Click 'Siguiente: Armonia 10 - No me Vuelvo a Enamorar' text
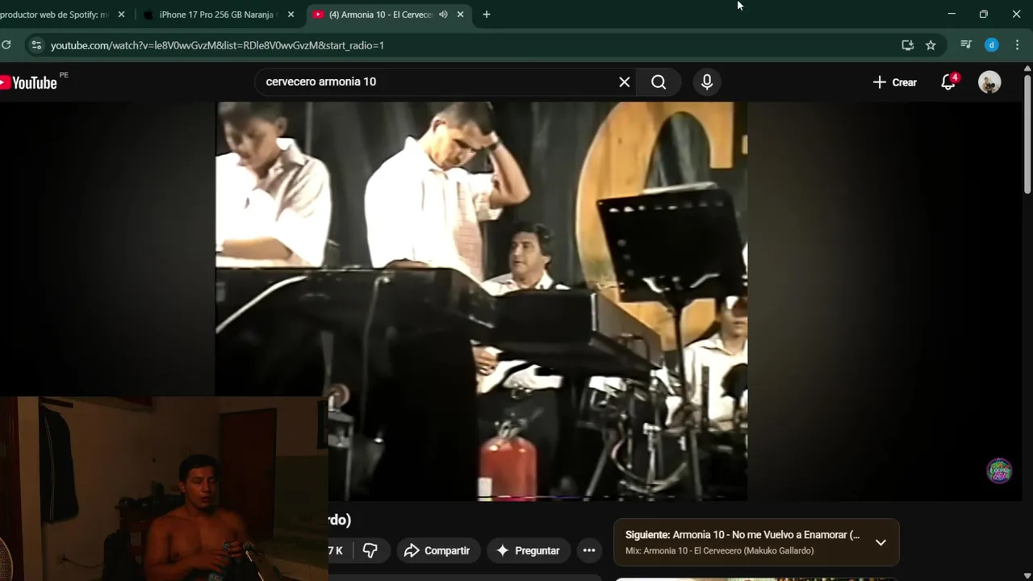The height and width of the screenshot is (581, 1033). point(742,535)
